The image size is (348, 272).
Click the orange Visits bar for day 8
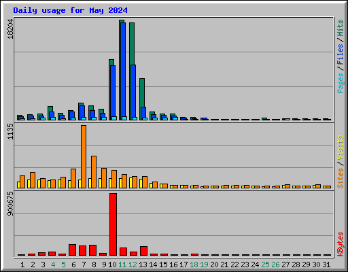point(94,172)
